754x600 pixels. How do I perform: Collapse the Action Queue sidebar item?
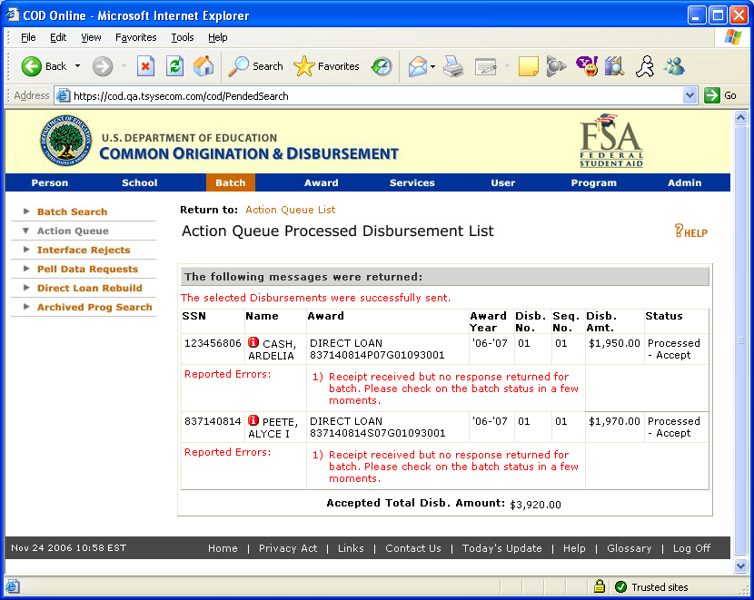click(x=26, y=231)
